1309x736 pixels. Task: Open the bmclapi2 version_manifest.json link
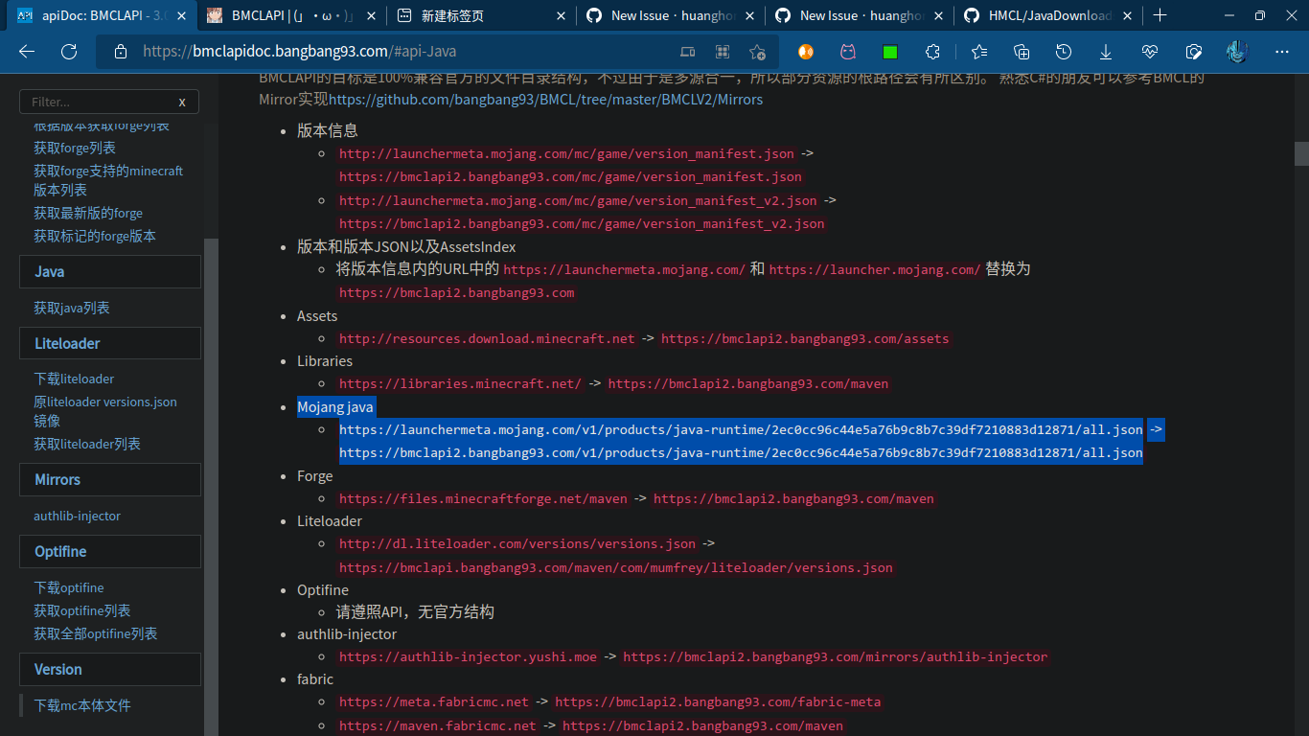[569, 176]
